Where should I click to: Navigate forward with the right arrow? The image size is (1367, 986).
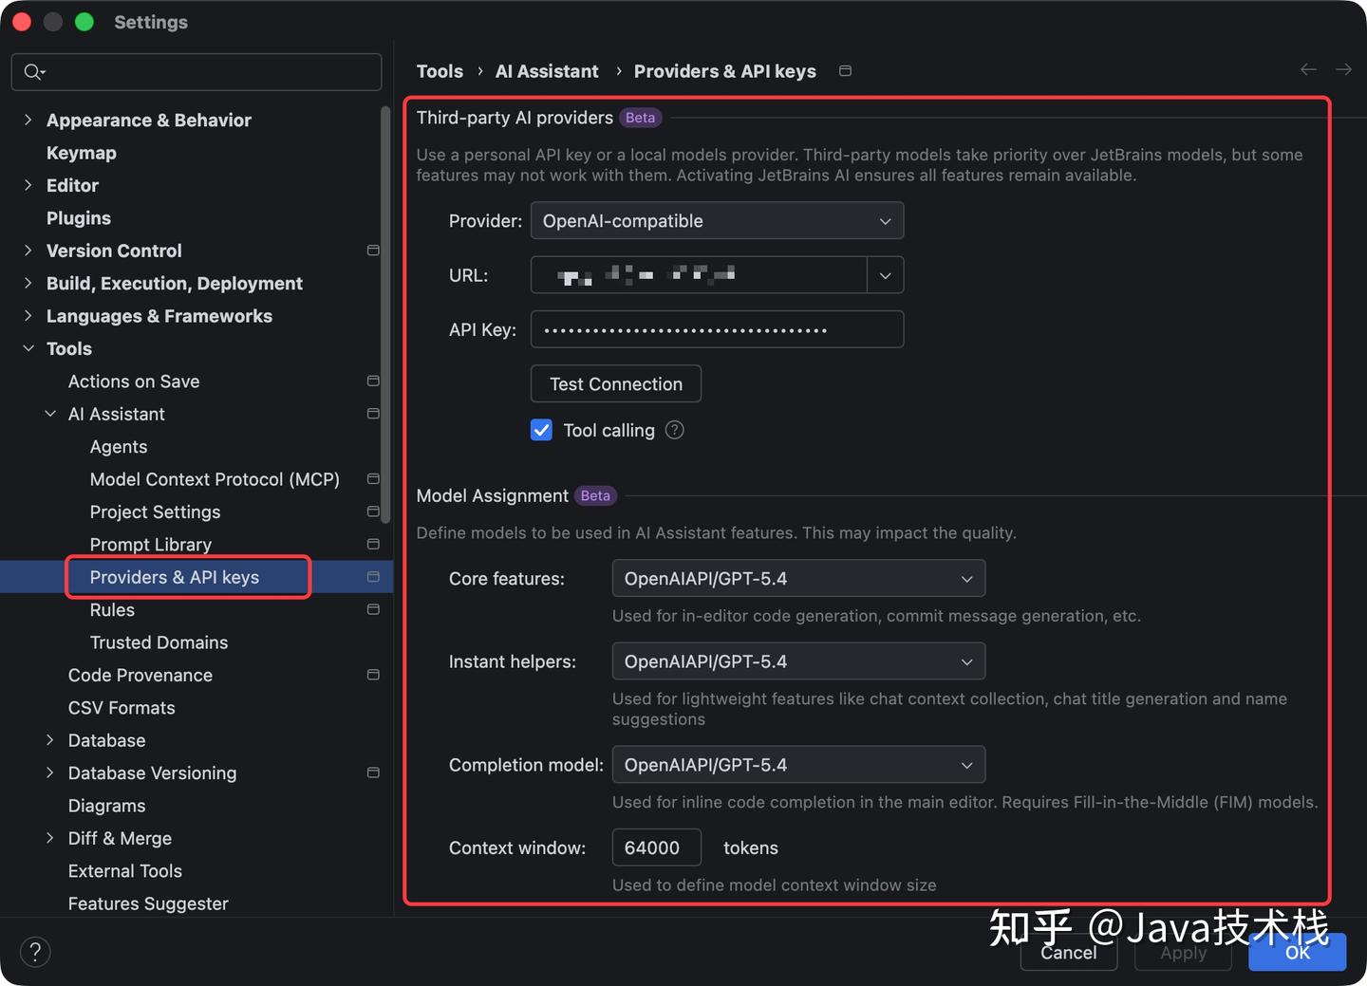[1343, 69]
